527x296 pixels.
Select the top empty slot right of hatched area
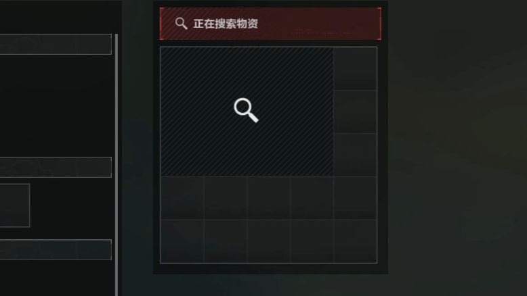click(355, 69)
